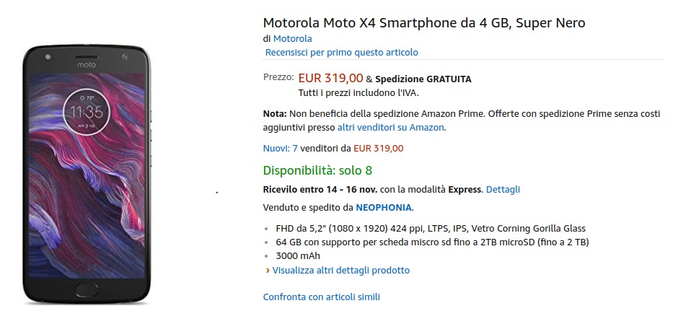Open 'Visualizza altri dettagli prodotto' link text
Image resolution: width=673 pixels, height=311 pixels.
pyautogui.click(x=341, y=271)
